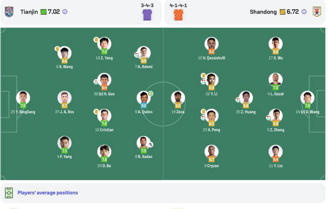The width and height of the screenshot is (328, 209).
Task: Click the yellow card icon on Z. Yang
Action: click(x=96, y=40)
